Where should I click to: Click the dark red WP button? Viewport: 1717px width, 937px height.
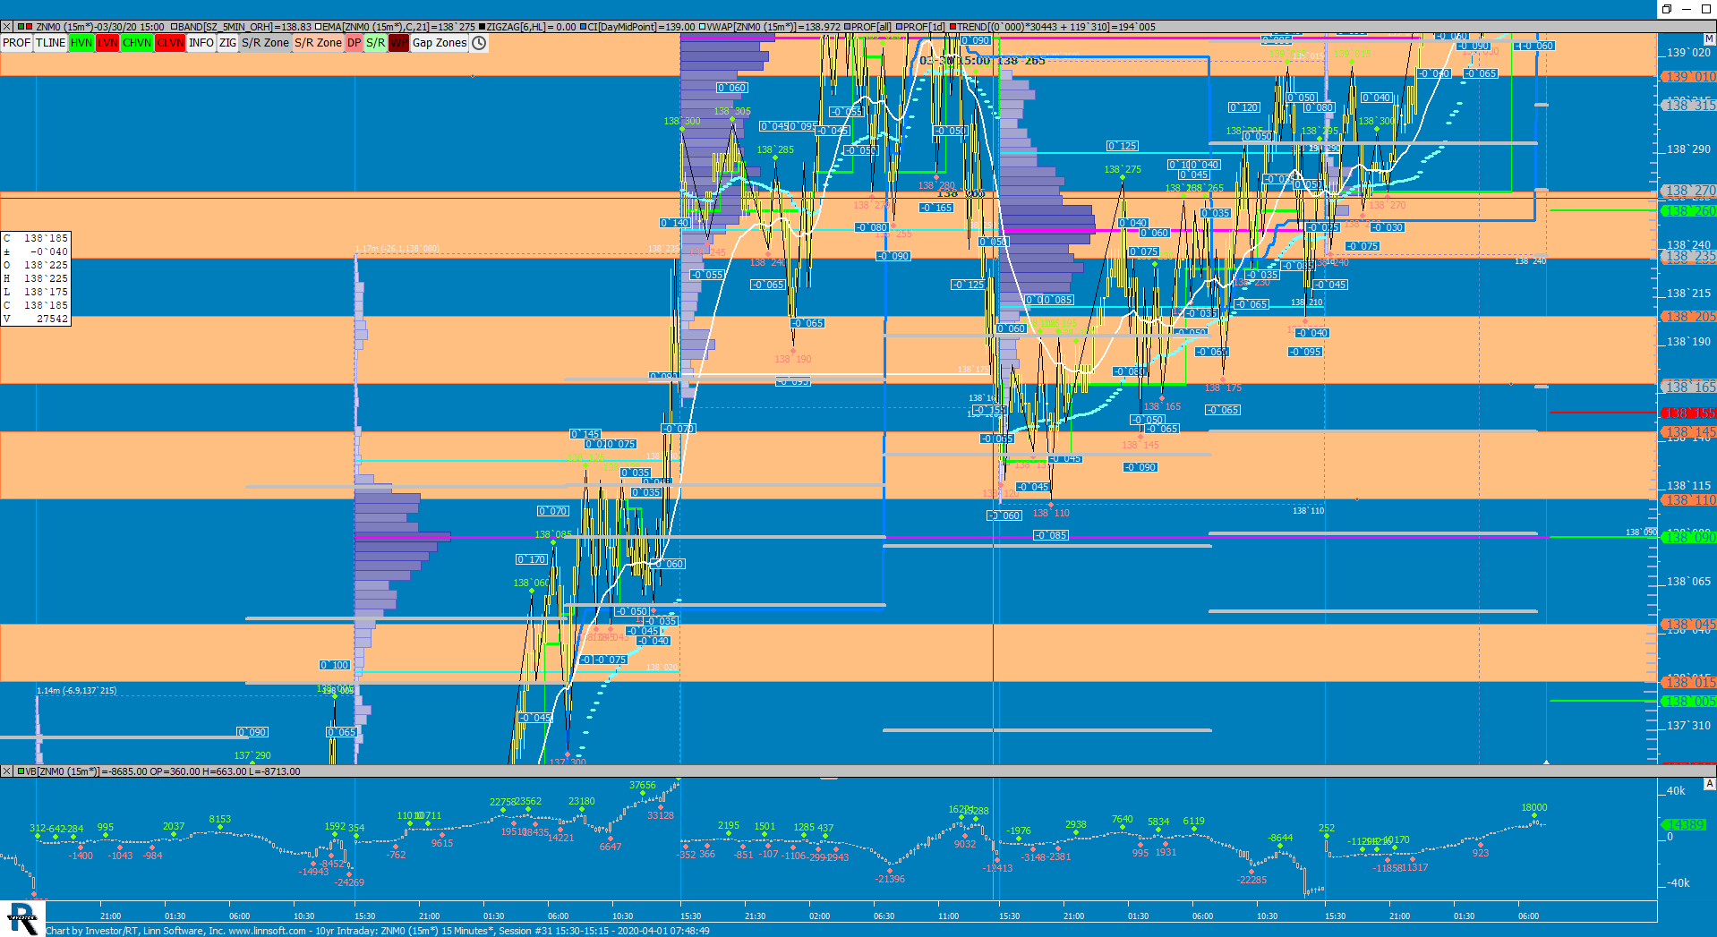pyautogui.click(x=398, y=43)
